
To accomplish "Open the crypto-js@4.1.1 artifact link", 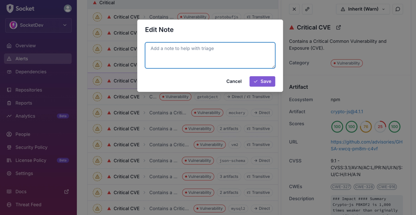I will (x=347, y=112).
